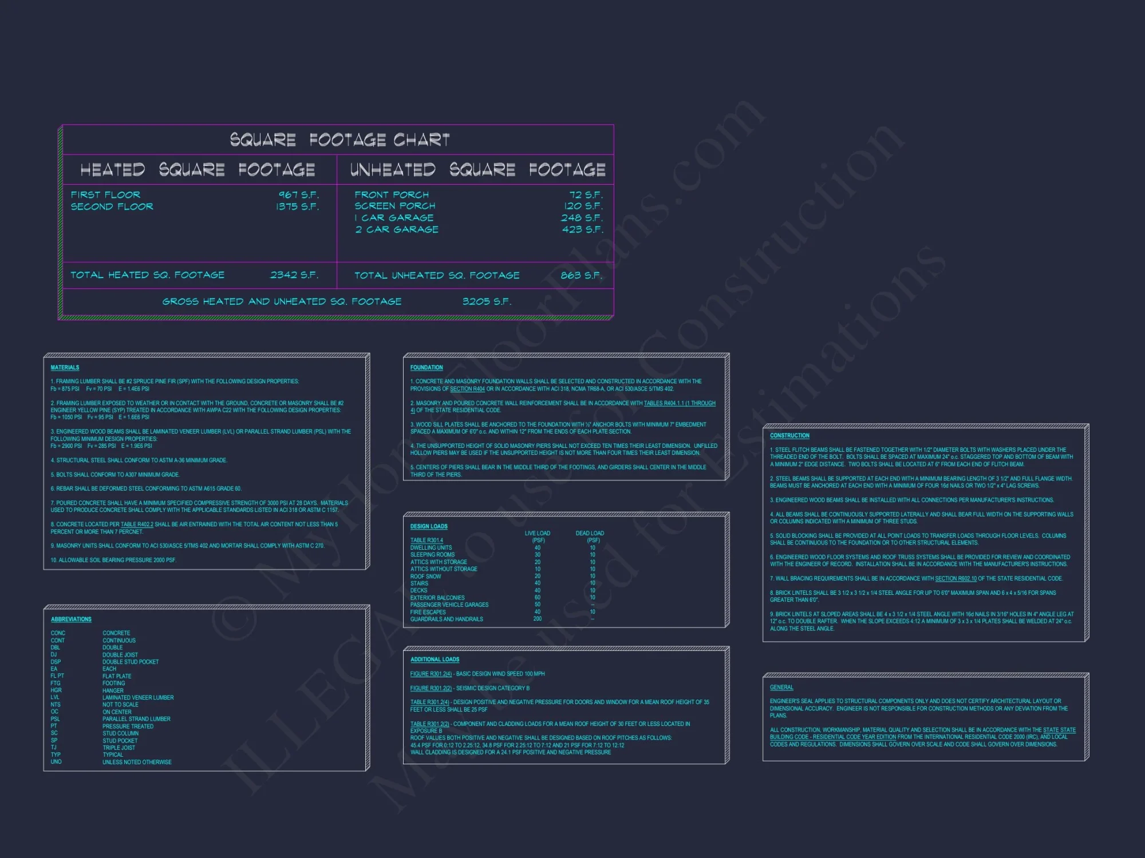The width and height of the screenshot is (1145, 858).
Task: Click the 2 Car Garage entry
Action: pos(397,229)
